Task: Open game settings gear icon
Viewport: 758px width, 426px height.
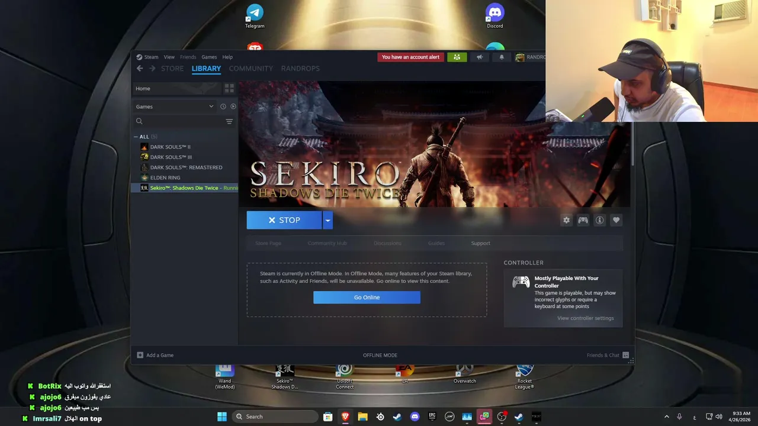Action: point(566,220)
